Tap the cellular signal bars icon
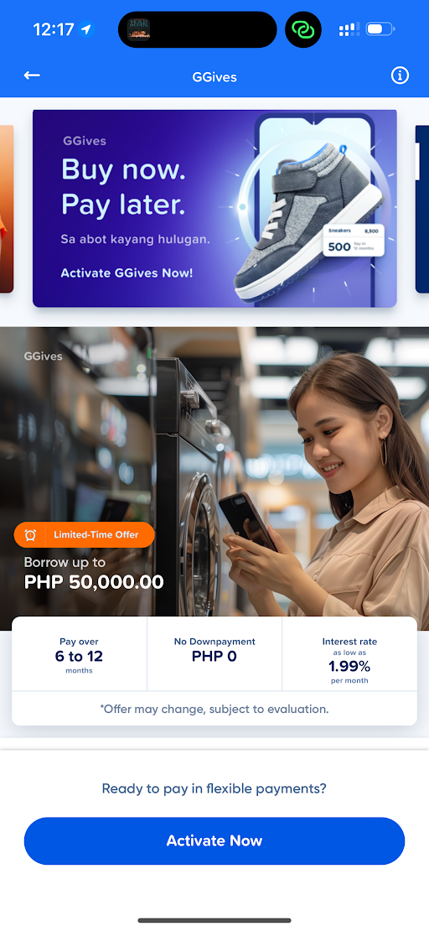429x931 pixels. pyautogui.click(x=349, y=29)
